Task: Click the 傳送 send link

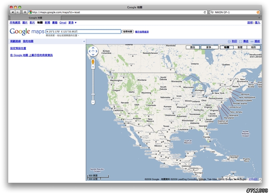Action: coord(246,41)
